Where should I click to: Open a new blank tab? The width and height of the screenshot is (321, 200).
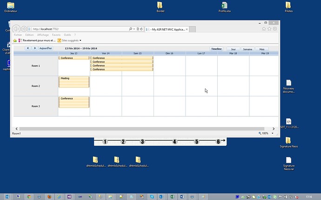pyautogui.click(x=192, y=29)
